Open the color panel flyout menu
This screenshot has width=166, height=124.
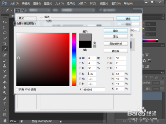click(x=162, y=18)
